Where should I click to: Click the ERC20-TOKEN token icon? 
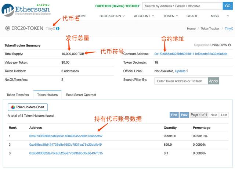coord(7,28)
